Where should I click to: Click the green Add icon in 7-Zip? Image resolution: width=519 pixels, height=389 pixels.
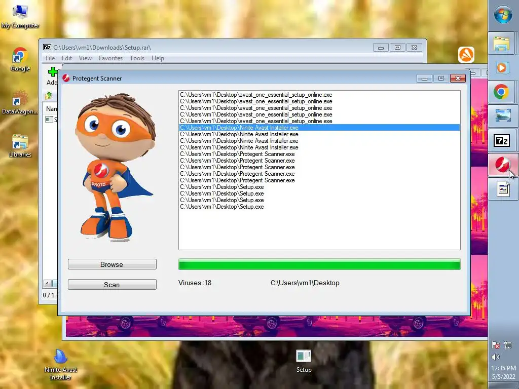(52, 72)
